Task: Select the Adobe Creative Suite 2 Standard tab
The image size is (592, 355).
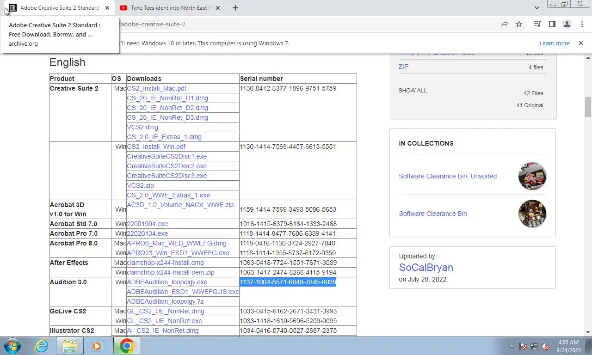Action: (x=59, y=8)
